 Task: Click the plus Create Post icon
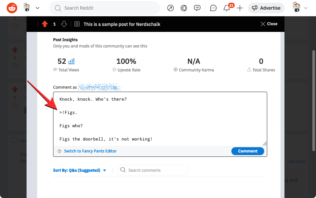click(240, 8)
